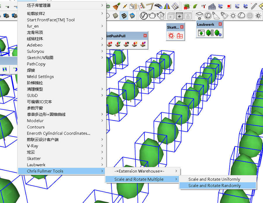Choose Scale and Rotate Randomly
Image resolution: width=263 pixels, height=203 pixels.
[x=217, y=185]
